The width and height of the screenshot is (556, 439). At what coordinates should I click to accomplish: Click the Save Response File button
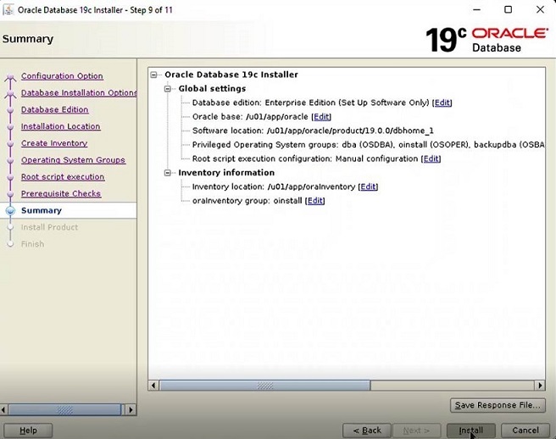point(498,405)
